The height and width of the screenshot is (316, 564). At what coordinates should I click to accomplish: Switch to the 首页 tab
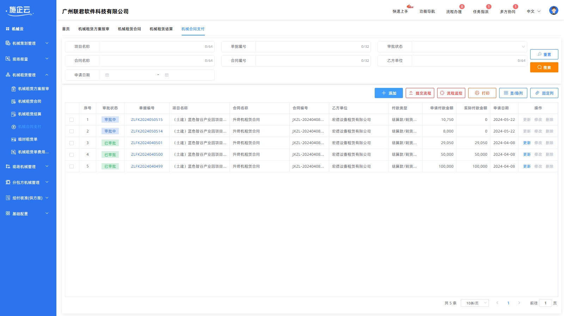(x=66, y=29)
